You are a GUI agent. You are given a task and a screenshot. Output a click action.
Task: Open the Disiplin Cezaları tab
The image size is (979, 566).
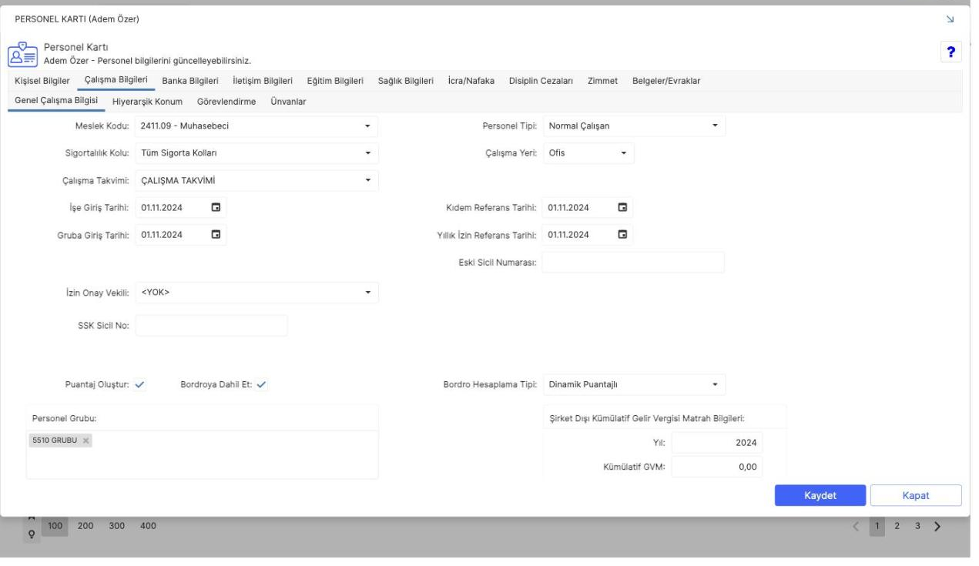541,81
